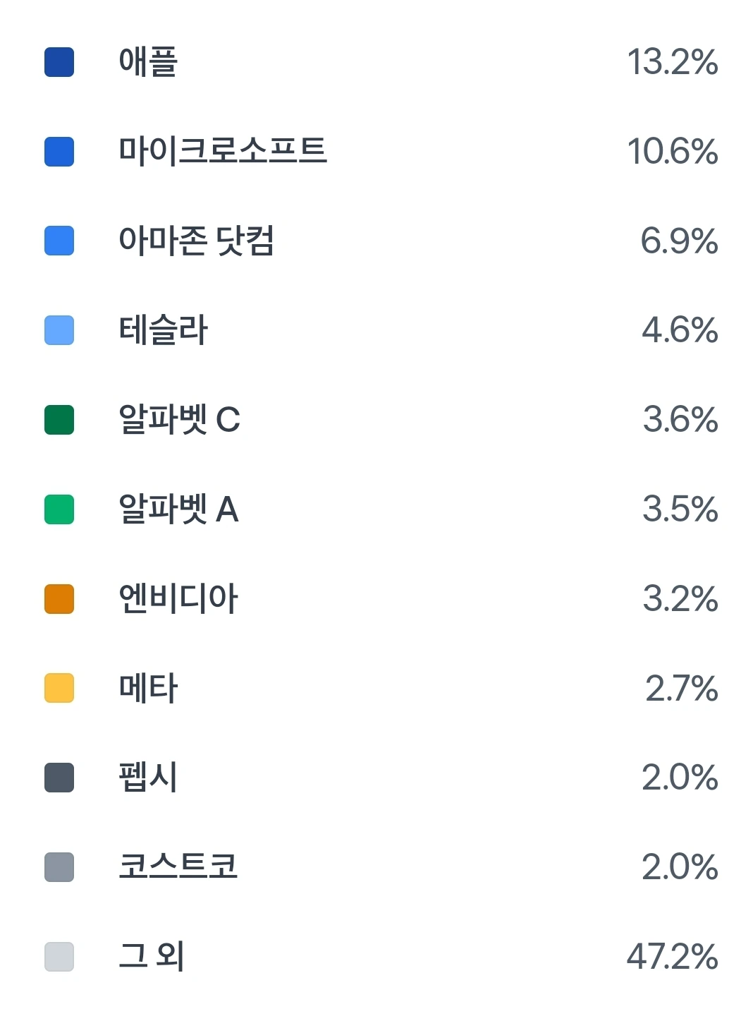This screenshot has width=753, height=1033.
Task: Select the blue 마이크로소프트 color swatch
Action: [59, 152]
